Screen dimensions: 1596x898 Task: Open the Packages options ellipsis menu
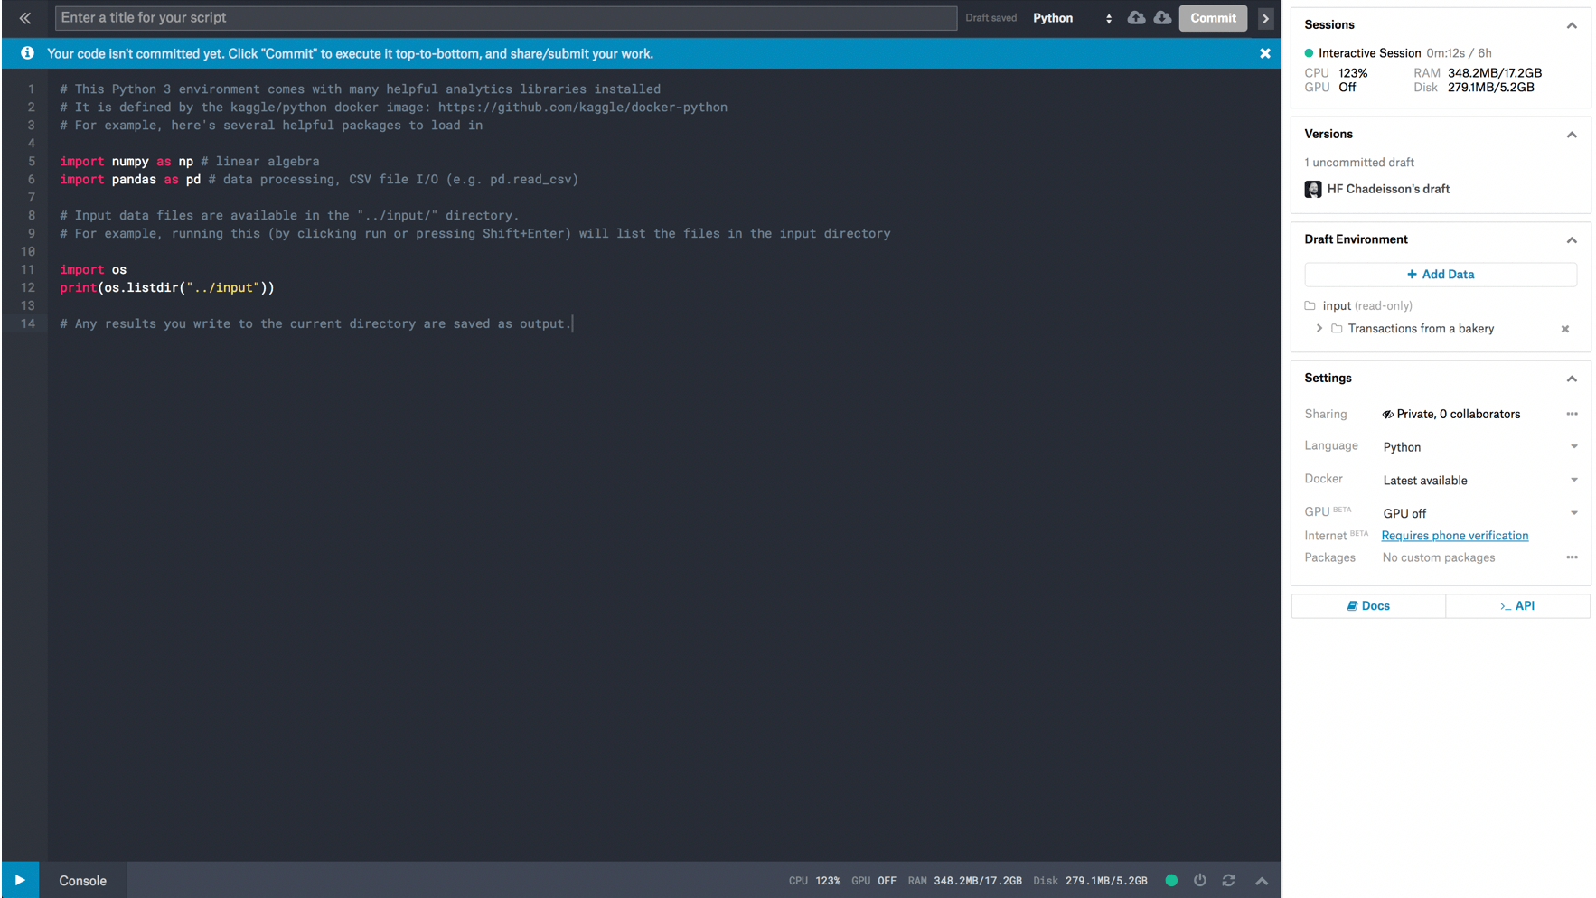click(x=1572, y=557)
